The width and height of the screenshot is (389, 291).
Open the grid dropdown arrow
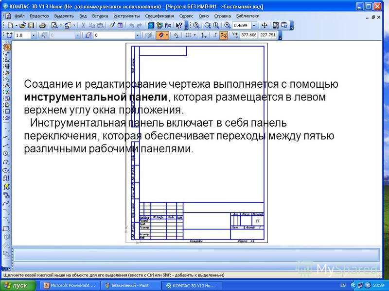coord(194,35)
